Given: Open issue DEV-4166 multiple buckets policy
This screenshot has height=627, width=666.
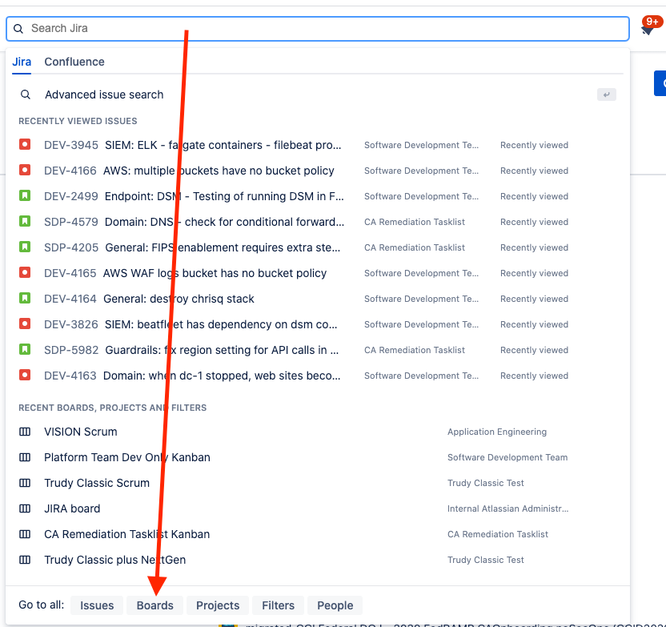Looking at the screenshot, I should [317, 171].
